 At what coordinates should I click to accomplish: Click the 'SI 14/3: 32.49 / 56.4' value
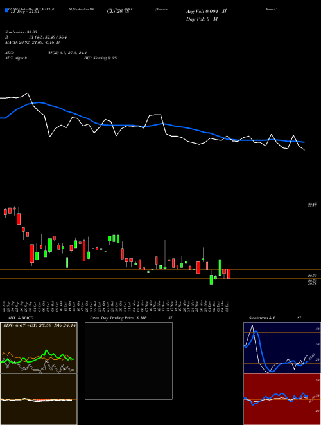(48, 37)
